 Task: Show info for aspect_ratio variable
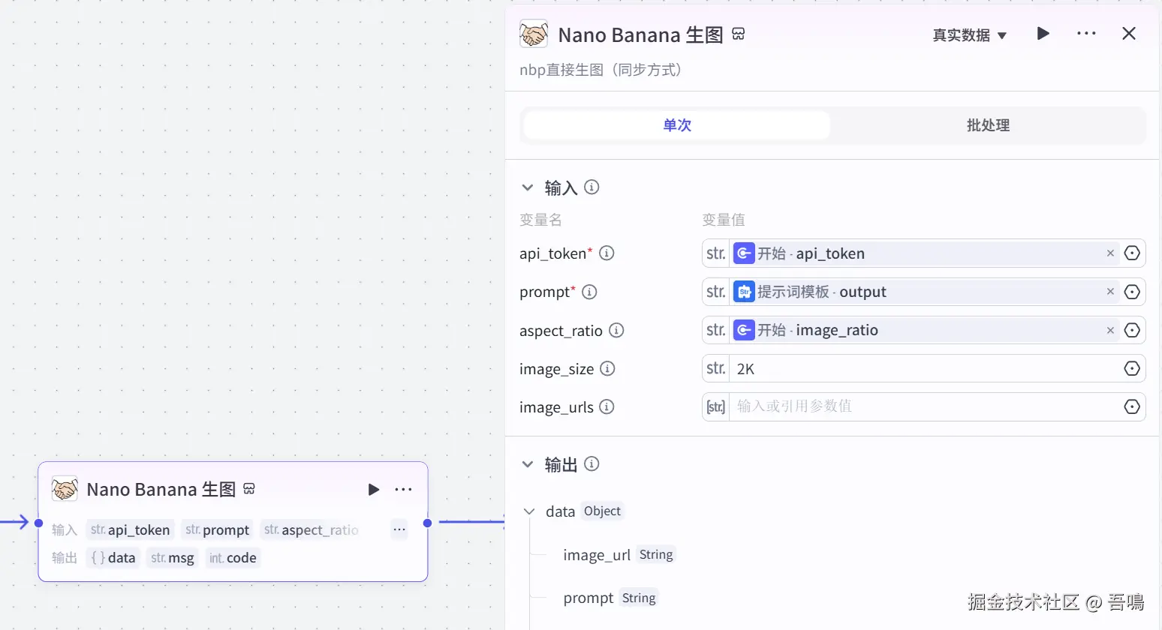(x=616, y=330)
